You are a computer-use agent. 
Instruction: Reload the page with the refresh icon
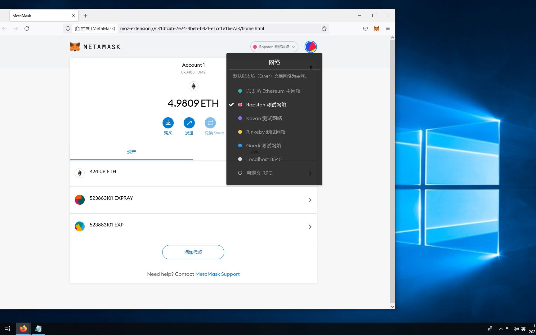pyautogui.click(x=27, y=29)
